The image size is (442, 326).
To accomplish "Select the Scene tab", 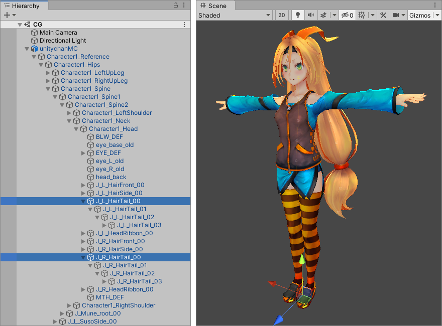I will tap(213, 6).
